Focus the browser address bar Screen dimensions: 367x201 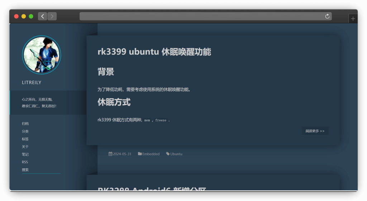pos(201,16)
